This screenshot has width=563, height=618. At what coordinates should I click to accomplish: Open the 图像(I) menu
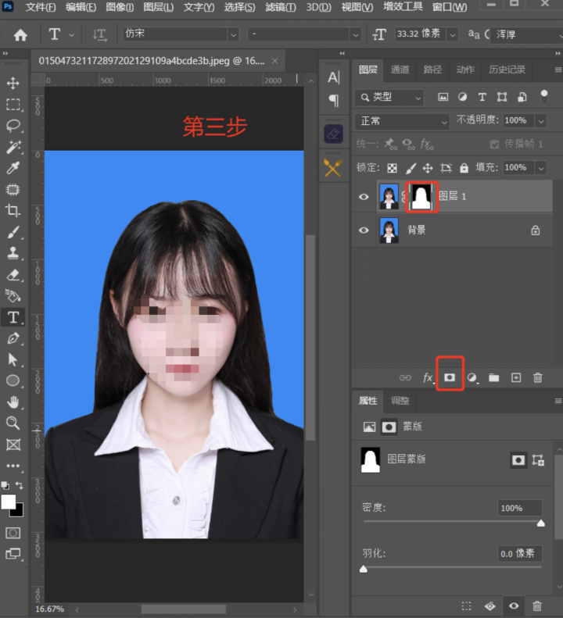(120, 8)
